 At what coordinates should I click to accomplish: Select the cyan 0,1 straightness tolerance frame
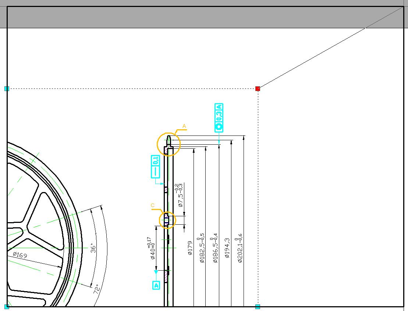click(155, 167)
